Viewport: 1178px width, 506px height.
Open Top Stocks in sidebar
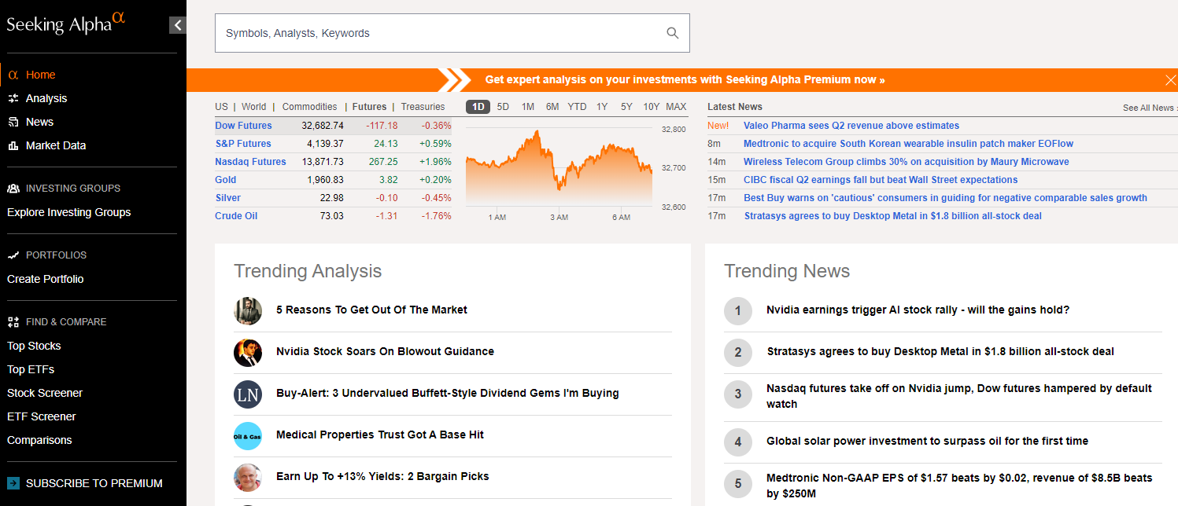click(34, 346)
